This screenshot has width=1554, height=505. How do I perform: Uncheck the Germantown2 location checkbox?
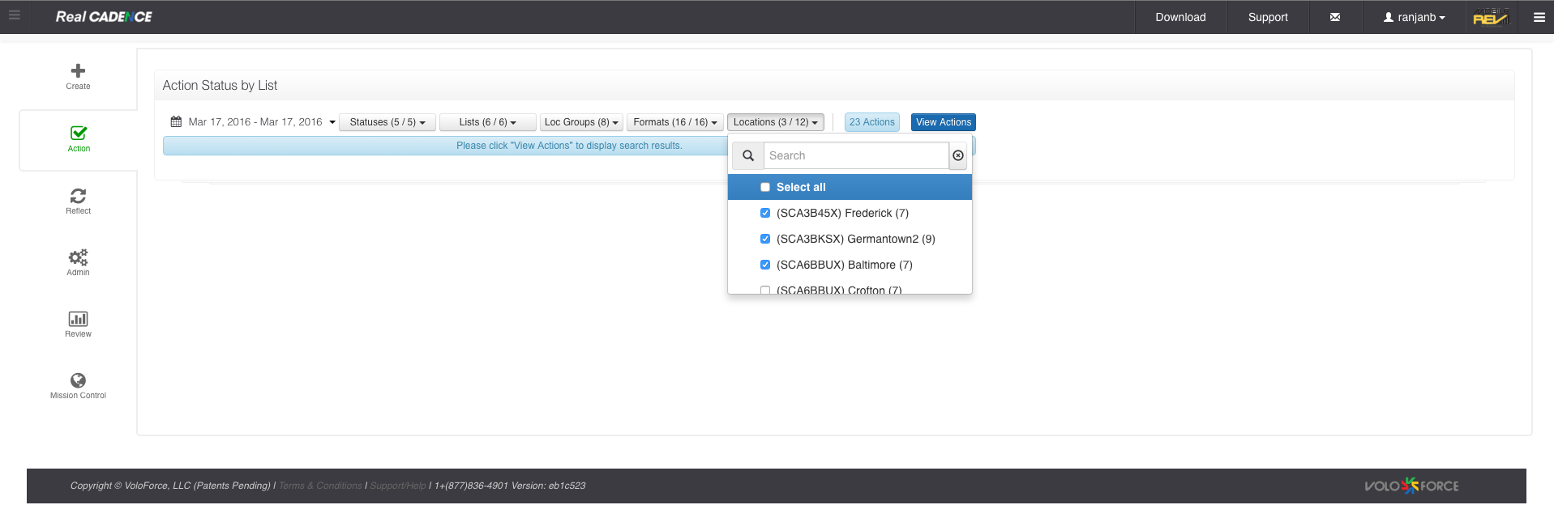point(765,239)
